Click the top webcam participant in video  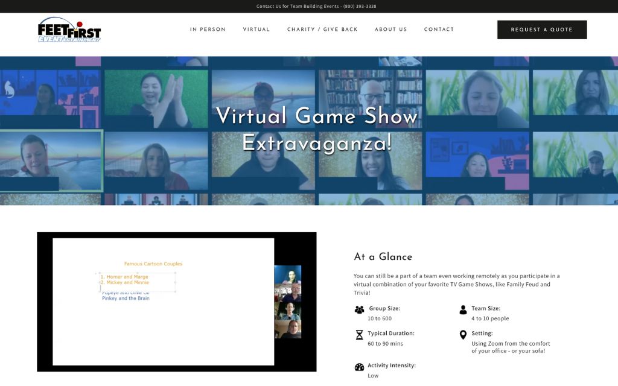288,274
